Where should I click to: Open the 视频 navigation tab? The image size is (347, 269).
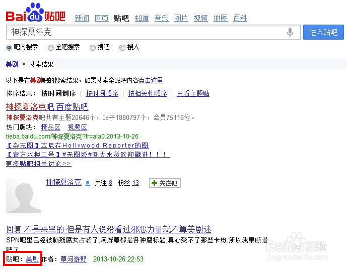point(201,18)
